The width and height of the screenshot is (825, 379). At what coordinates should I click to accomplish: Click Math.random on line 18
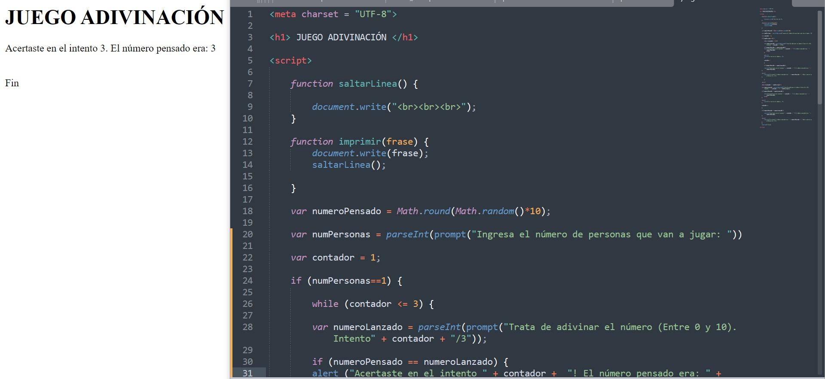485,211
